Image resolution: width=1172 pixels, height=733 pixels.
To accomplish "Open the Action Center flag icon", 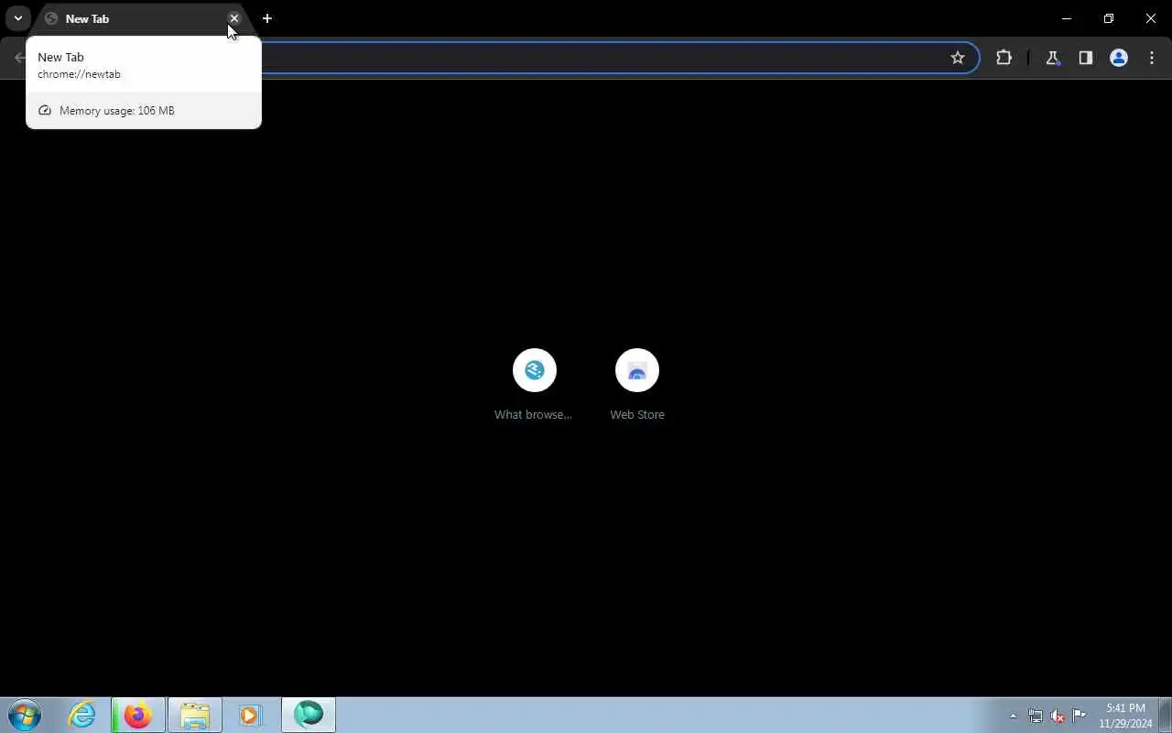I will [1080, 716].
